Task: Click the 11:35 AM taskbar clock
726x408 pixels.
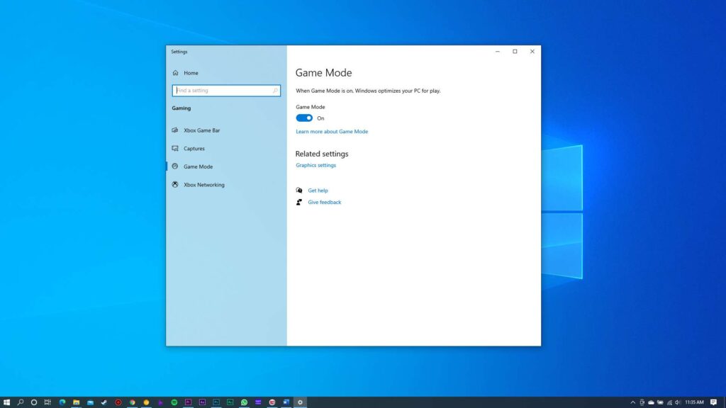Action: pyautogui.click(x=694, y=402)
